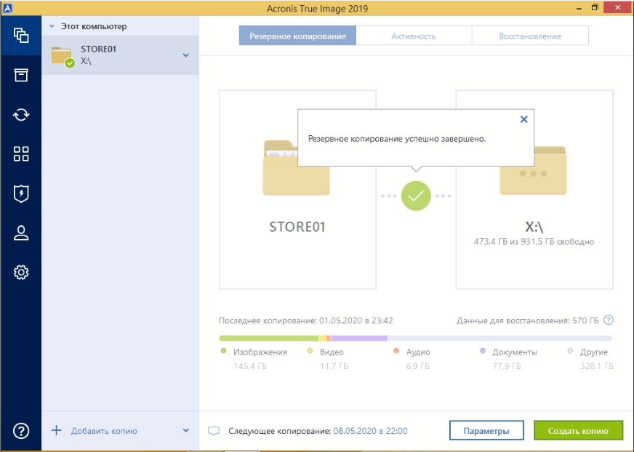Open the Account person icon
The width and height of the screenshot is (634, 452).
[x=21, y=233]
